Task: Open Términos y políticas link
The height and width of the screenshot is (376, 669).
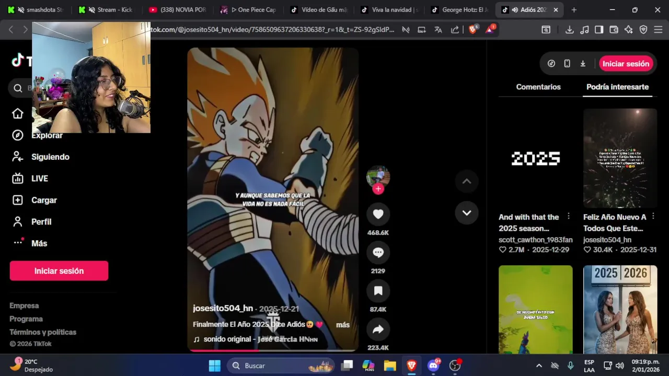Action: [43, 332]
